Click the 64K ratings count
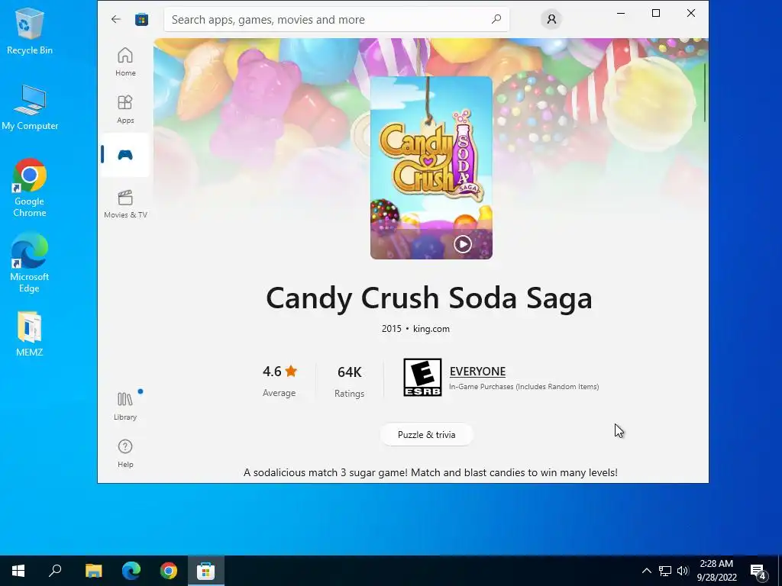Viewport: 782px width, 586px height. 349,372
